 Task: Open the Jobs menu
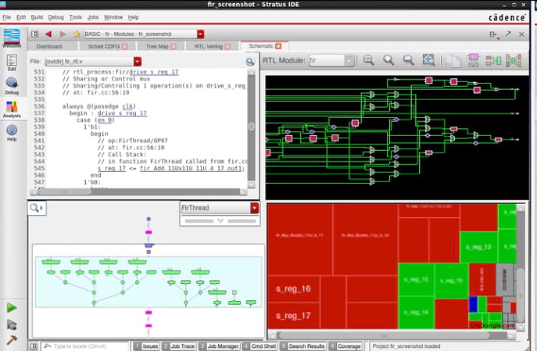pyautogui.click(x=92, y=16)
